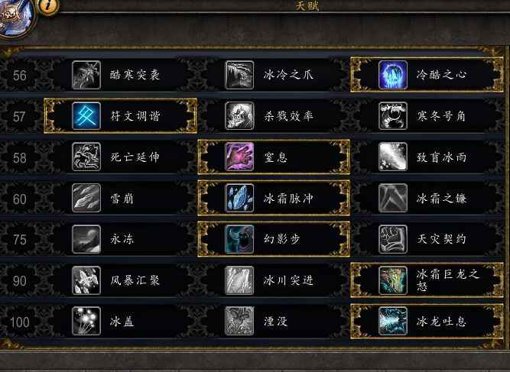Choose the 冰龙吐息 talent icon
510x372 pixels.
click(393, 322)
